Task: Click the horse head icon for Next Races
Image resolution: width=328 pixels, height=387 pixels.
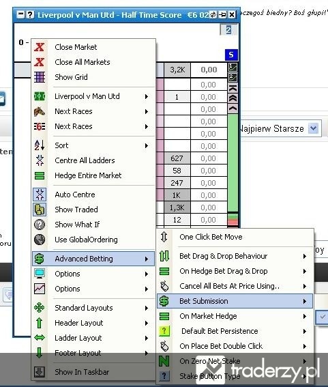Action: click(40, 111)
